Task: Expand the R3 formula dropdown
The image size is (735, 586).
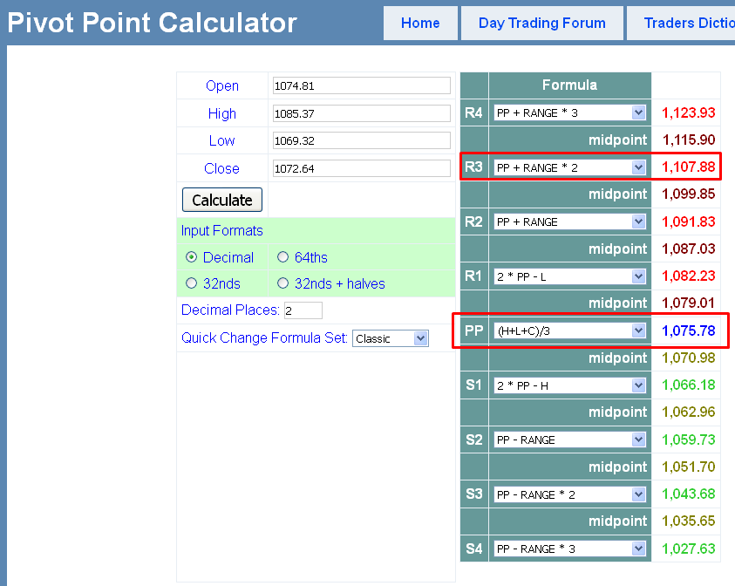Action: point(569,167)
